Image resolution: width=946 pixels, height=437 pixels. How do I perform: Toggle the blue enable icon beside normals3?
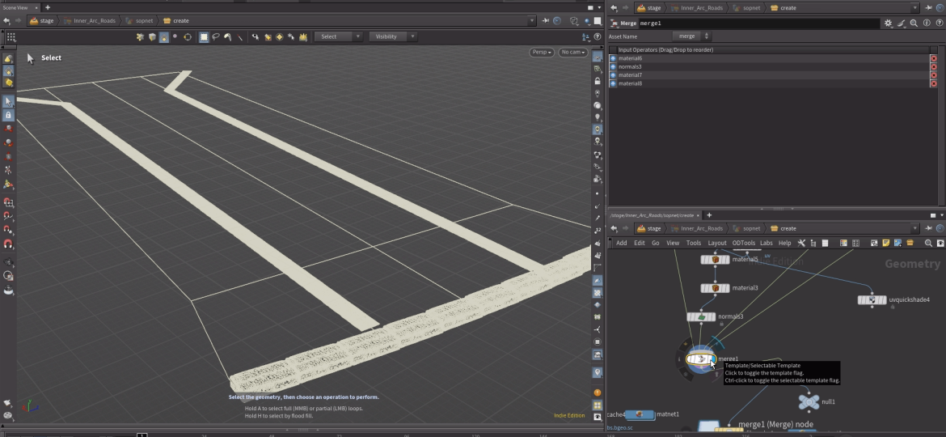click(x=613, y=66)
